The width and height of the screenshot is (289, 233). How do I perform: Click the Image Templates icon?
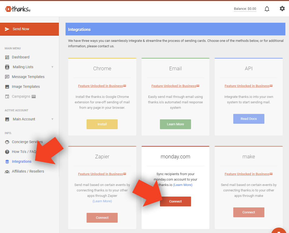pyautogui.click(x=7, y=87)
